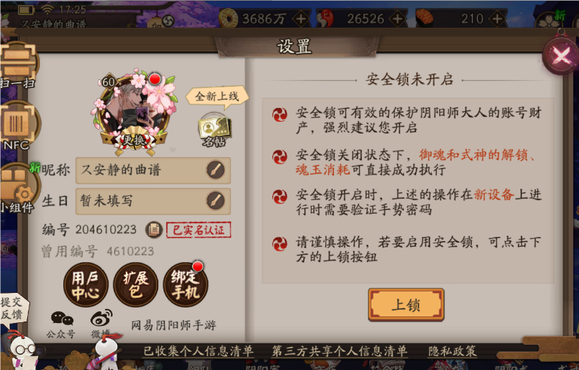This screenshot has height=370, width=579.
Task: Open the 公众号 WeChat icon
Action: pos(61,324)
